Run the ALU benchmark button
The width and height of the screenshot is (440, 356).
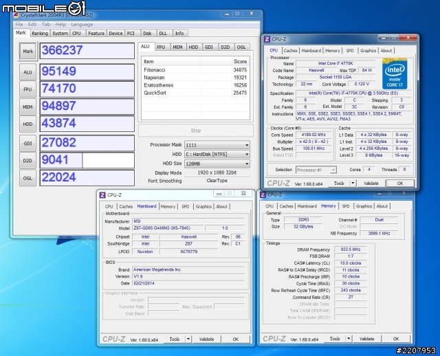pyautogui.click(x=27, y=72)
